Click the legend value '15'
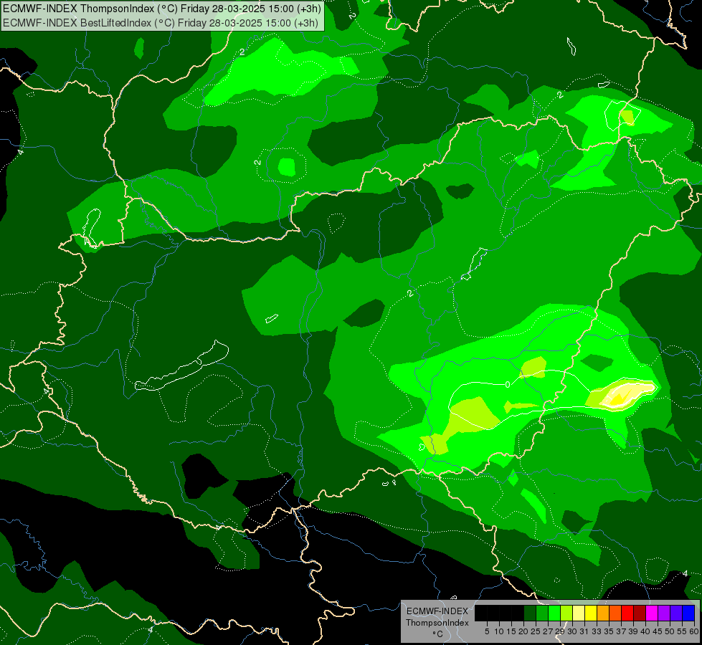 click(x=512, y=631)
